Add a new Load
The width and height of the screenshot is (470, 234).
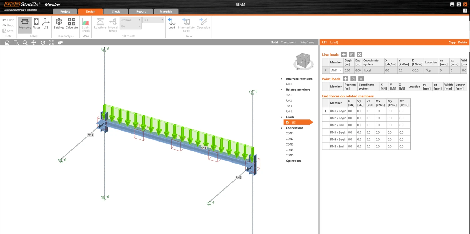pos(172,24)
